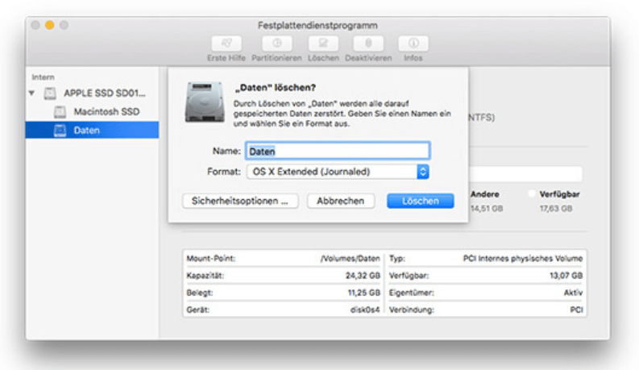Select the Daten volume icon in the sidebar
This screenshot has height=370, width=639.
60,131
